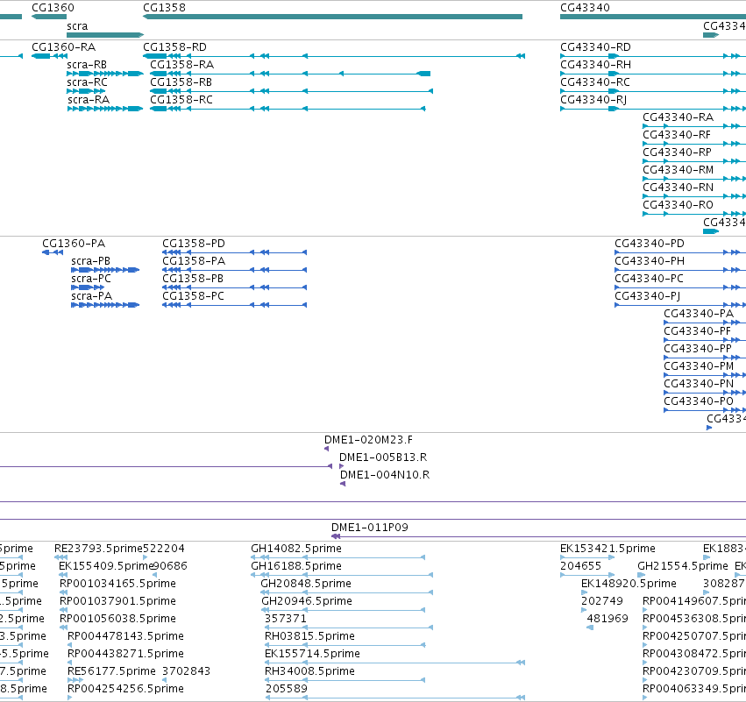Select transcript CG1358-RC
This screenshot has height=702, width=746.
pos(181,100)
